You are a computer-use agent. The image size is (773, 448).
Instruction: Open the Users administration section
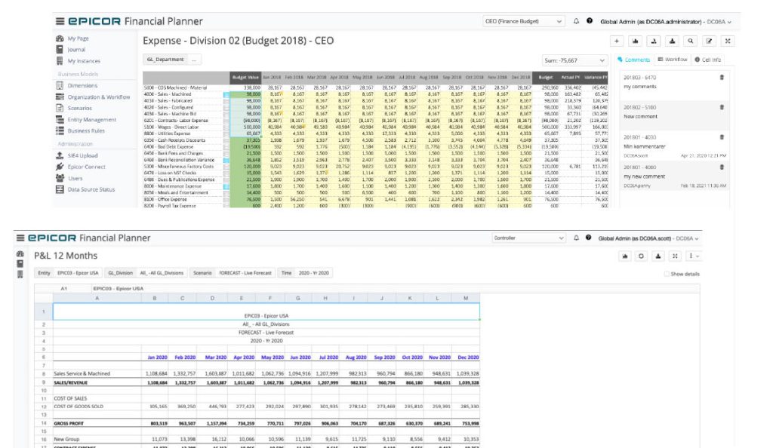tap(75, 178)
